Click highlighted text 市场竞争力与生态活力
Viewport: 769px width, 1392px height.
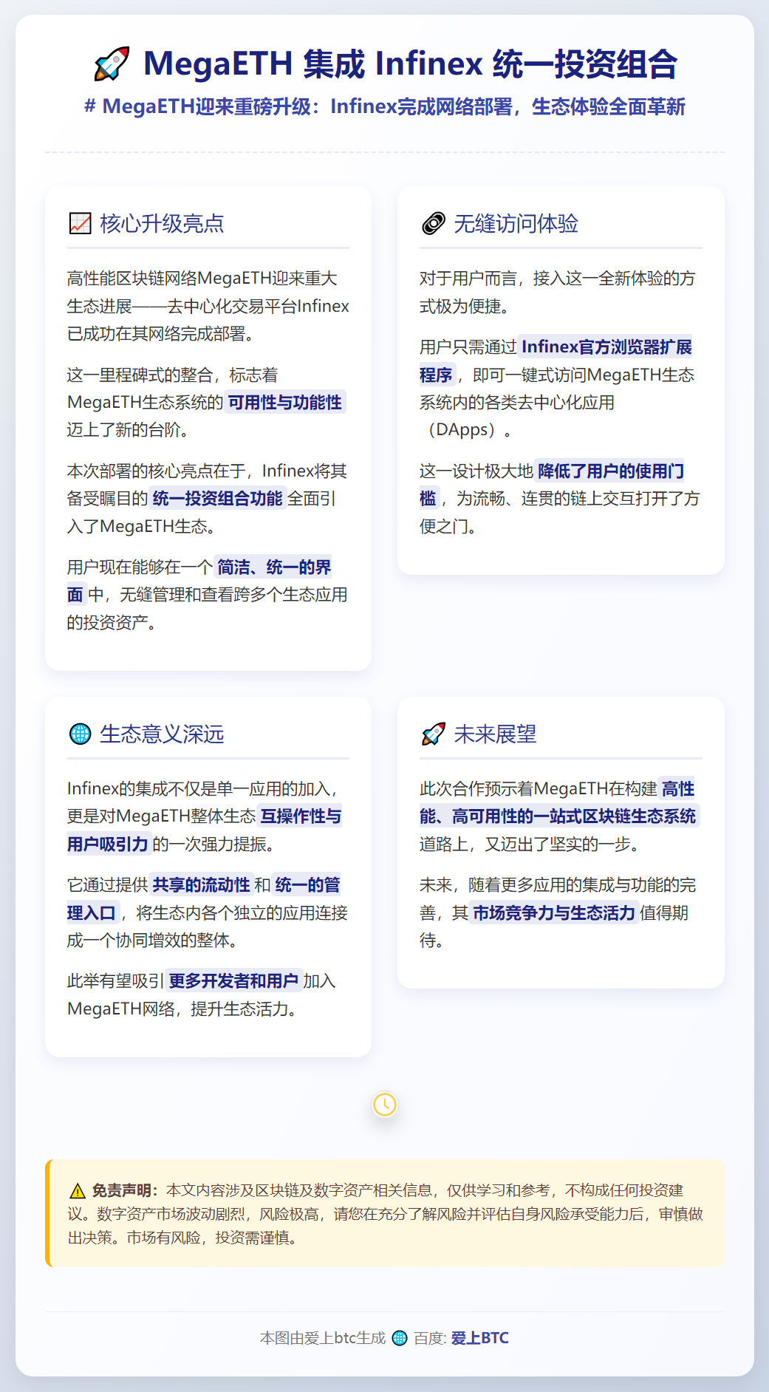click(554, 913)
